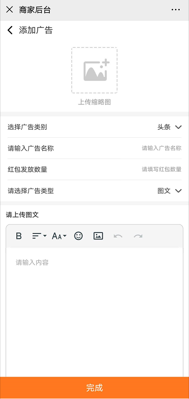Expand 请选择广告类型 dropdown showing 图文

click(x=94, y=191)
